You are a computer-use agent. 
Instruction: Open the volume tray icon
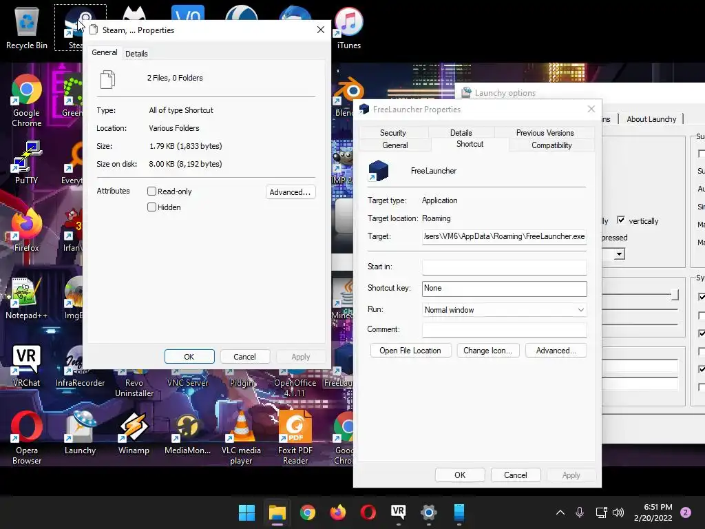pos(618,512)
